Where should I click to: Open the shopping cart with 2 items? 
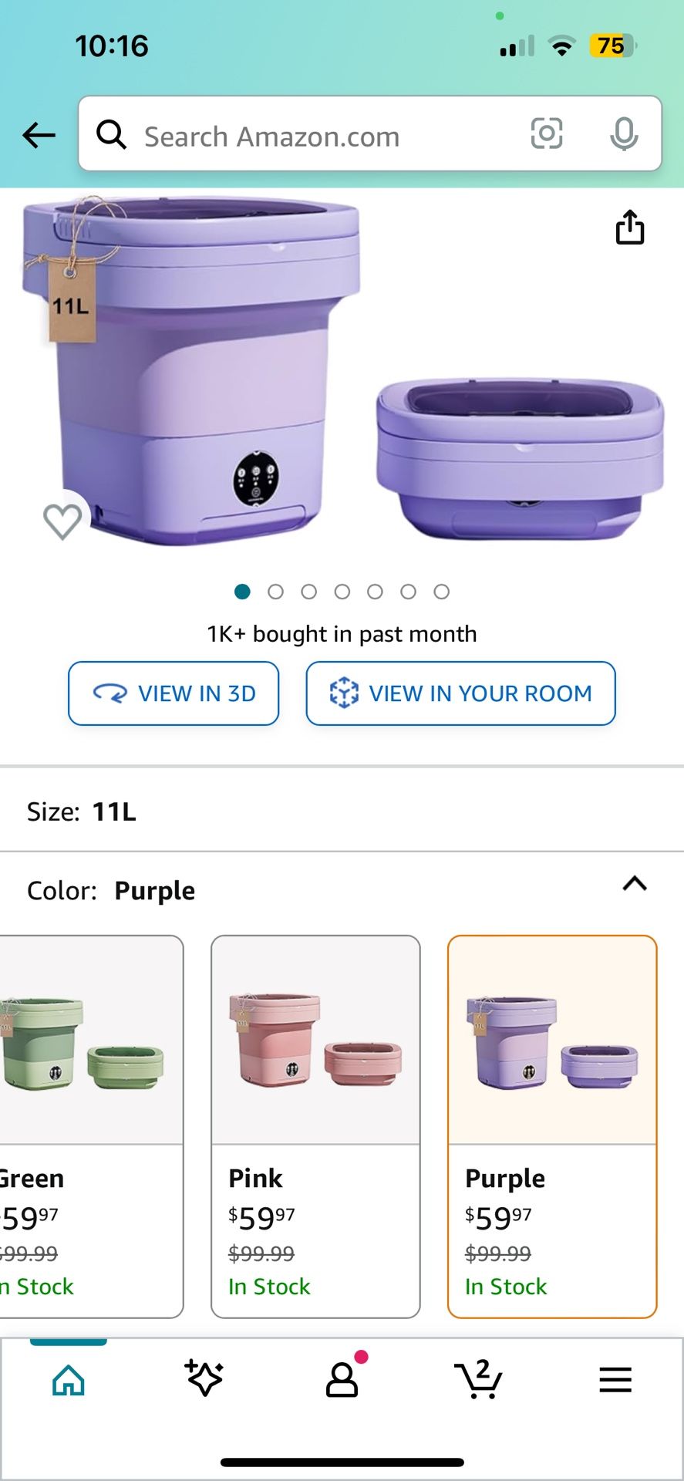point(478,1379)
